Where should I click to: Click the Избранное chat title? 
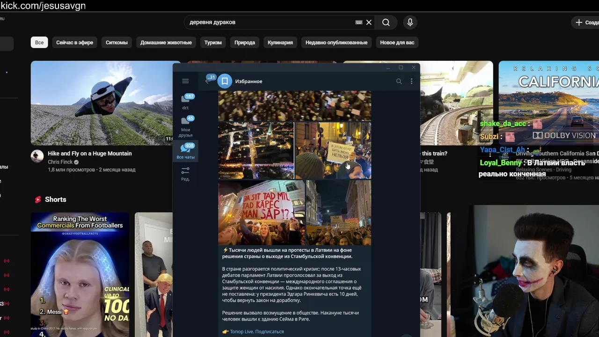click(248, 81)
